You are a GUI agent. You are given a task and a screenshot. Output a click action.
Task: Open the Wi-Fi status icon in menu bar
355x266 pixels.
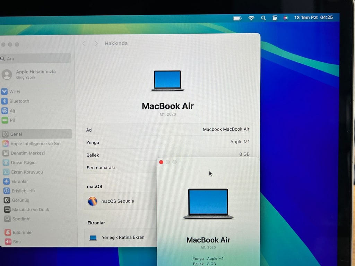[x=251, y=18]
